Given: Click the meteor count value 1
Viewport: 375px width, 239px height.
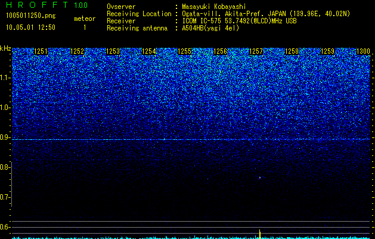Looking at the screenshot, I should tap(85, 27).
